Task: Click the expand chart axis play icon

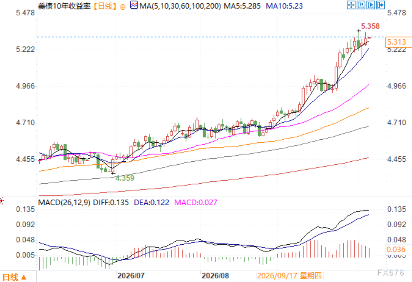Action: click(x=370, y=5)
